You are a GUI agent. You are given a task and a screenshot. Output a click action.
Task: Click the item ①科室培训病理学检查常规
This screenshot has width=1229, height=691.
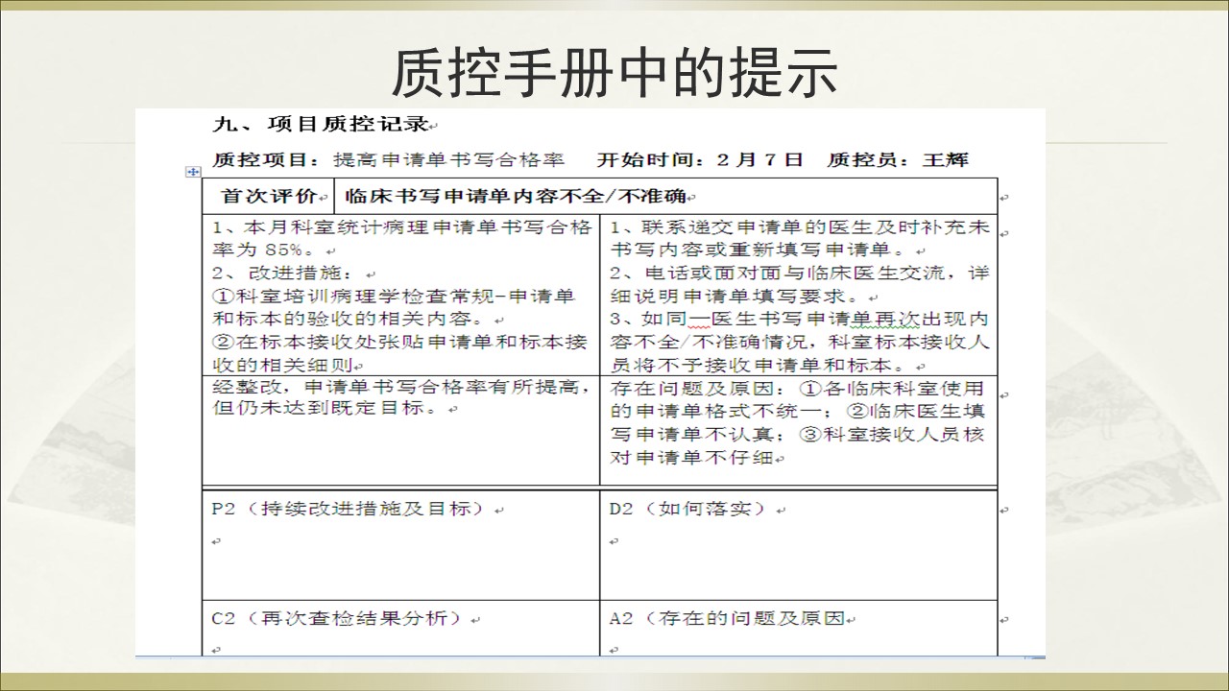point(394,307)
